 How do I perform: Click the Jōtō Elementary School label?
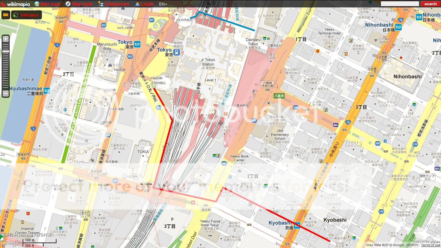(280, 135)
